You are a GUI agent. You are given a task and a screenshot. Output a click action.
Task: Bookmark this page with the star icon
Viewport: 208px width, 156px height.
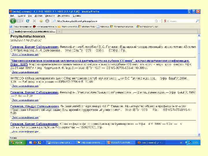pyautogui.click(x=156, y=21)
